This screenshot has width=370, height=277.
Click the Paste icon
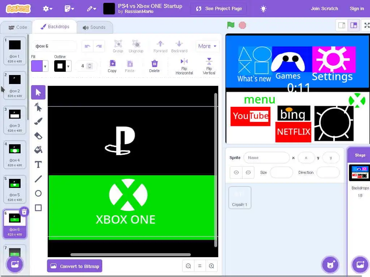pyautogui.click(x=130, y=66)
